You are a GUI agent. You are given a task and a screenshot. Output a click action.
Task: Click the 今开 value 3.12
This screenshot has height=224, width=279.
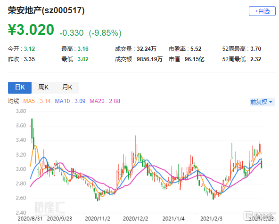point(29,48)
